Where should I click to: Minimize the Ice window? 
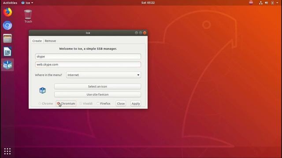[136, 33]
